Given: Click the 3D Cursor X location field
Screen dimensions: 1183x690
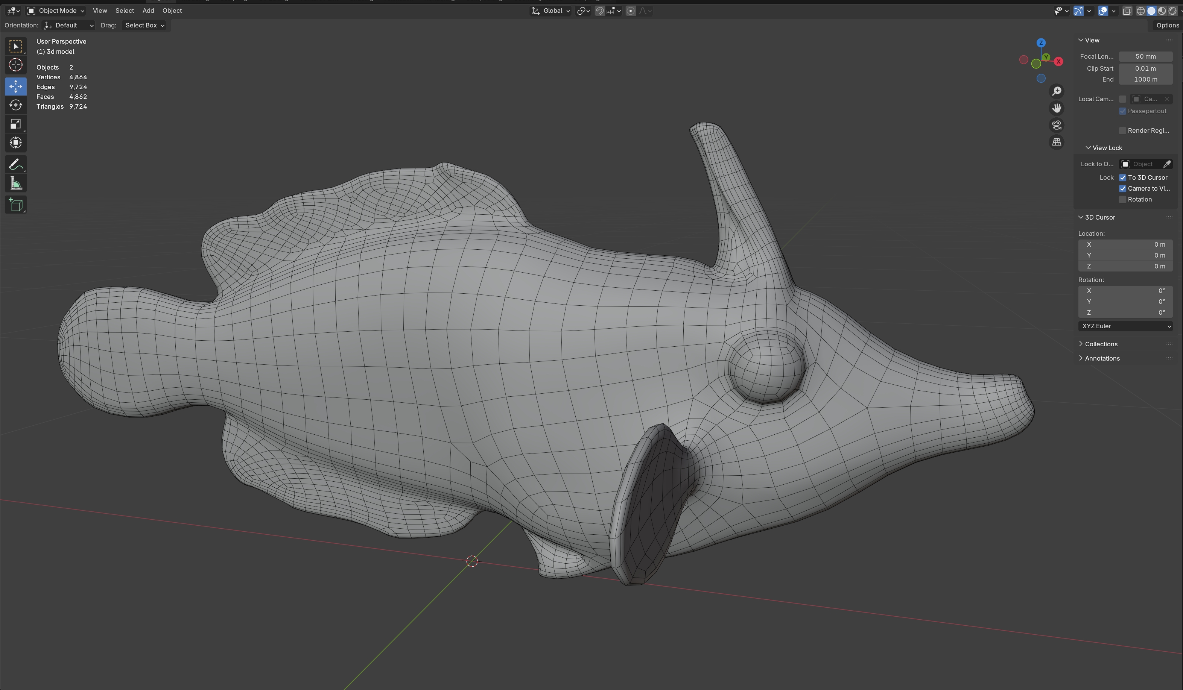Looking at the screenshot, I should [1125, 244].
